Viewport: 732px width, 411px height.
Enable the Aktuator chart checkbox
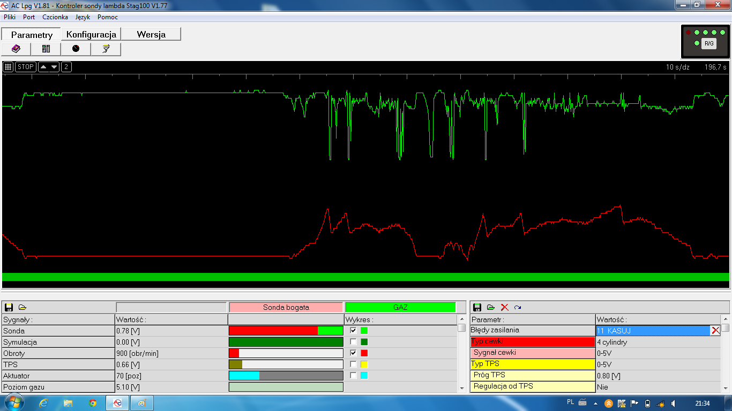(x=353, y=375)
